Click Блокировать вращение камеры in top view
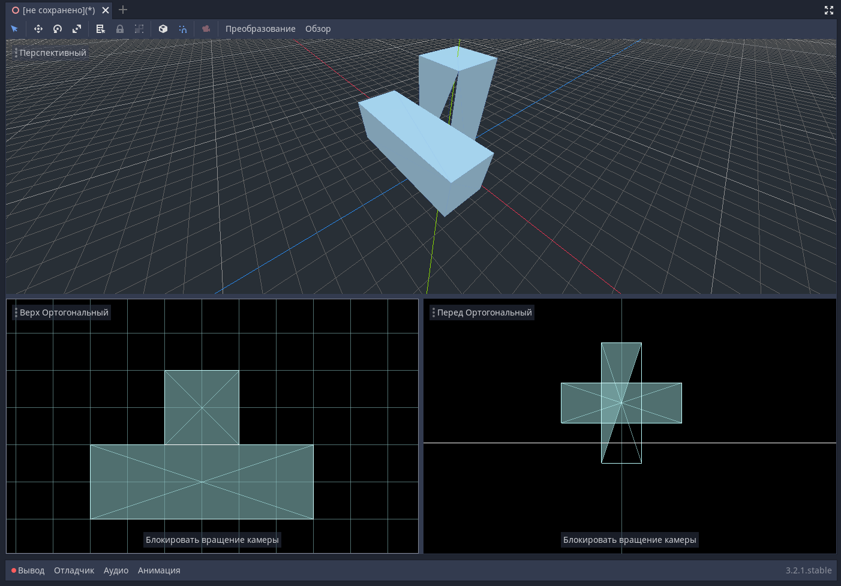This screenshot has width=841, height=586. (x=212, y=540)
